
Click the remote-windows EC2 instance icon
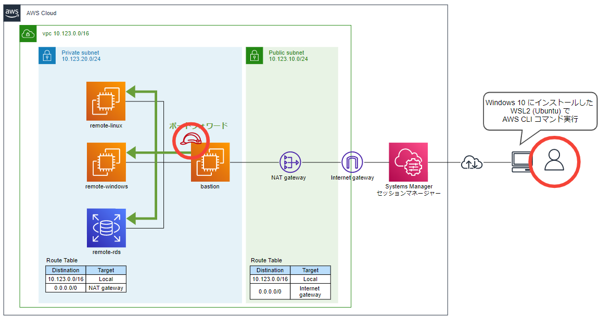106,162
